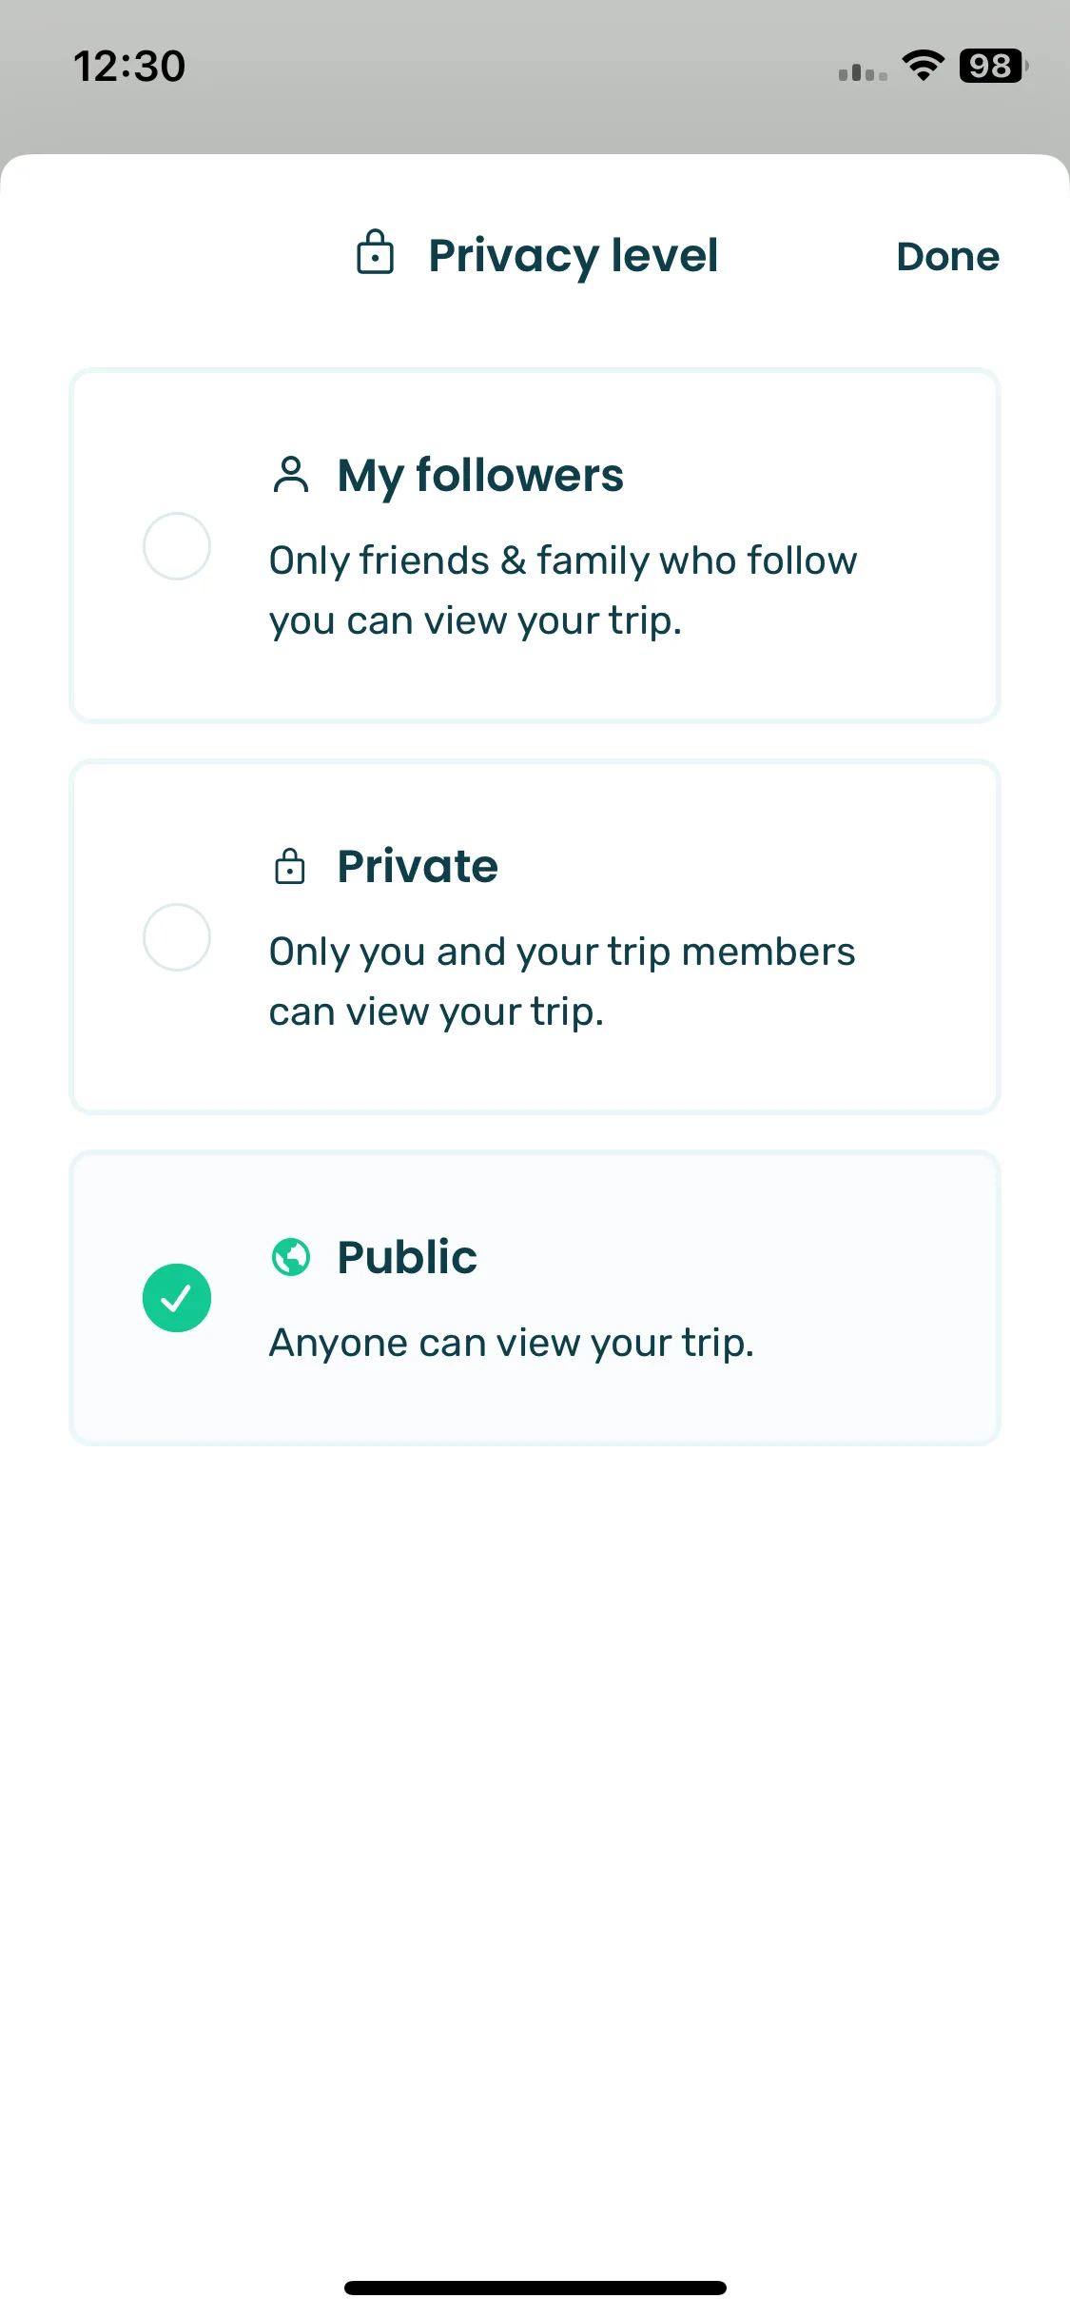
Task: Choose the Public heading
Action: [407, 1257]
